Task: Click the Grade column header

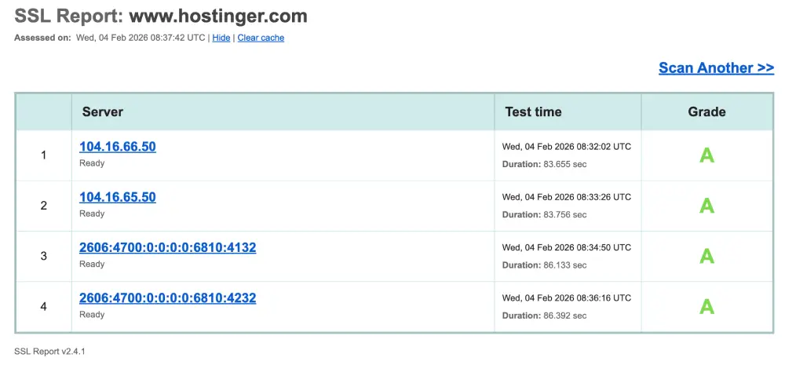Action: (x=707, y=111)
